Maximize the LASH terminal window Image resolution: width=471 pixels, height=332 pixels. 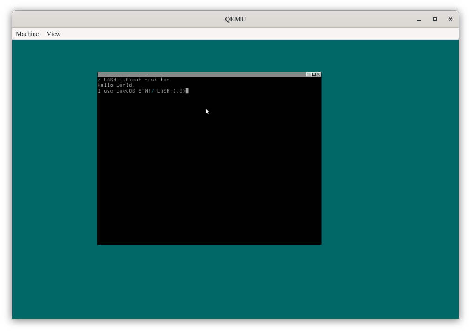pyautogui.click(x=314, y=74)
